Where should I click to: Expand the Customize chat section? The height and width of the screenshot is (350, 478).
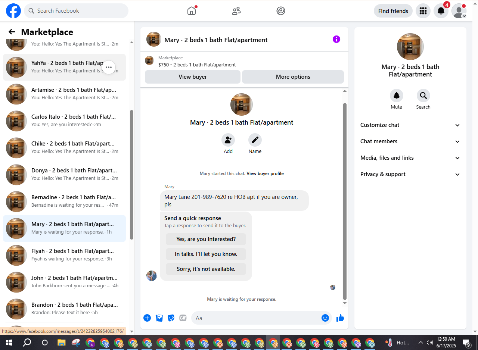tap(410, 125)
